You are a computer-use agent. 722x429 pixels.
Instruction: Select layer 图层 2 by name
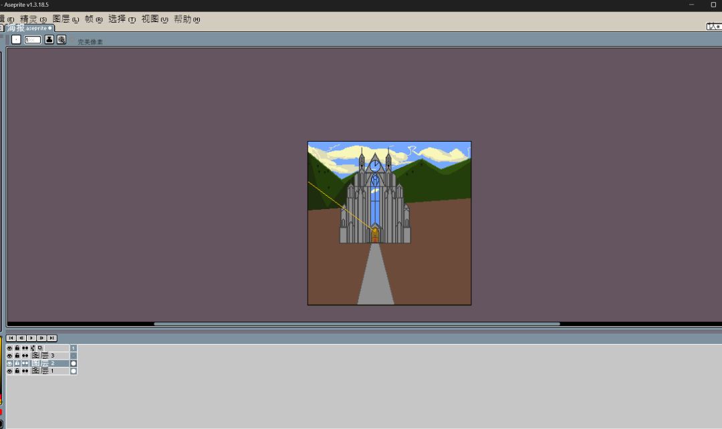pos(49,363)
